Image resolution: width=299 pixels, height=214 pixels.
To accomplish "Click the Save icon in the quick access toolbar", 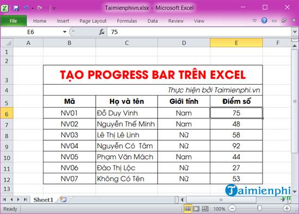I will point(16,8).
